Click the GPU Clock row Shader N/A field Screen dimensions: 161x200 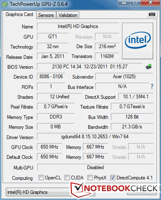click(x=141, y=147)
